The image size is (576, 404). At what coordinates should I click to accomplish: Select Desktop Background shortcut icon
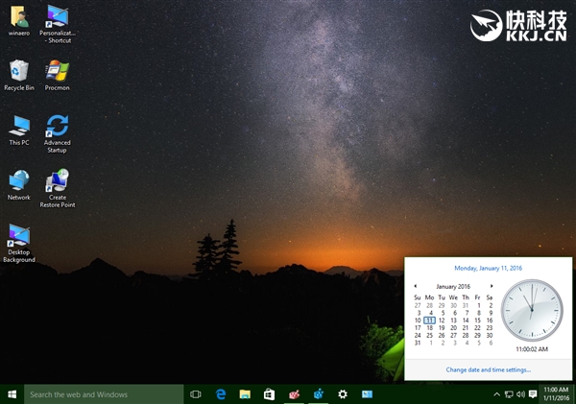pyautogui.click(x=19, y=243)
